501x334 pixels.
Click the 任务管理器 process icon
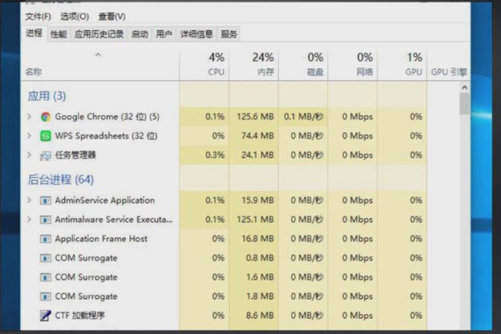(45, 154)
